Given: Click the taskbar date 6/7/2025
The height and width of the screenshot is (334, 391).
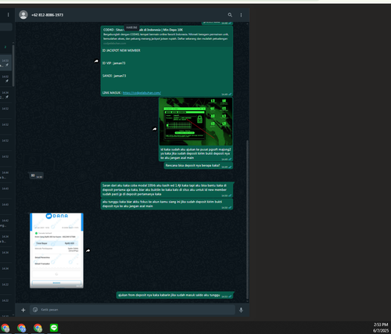Looking at the screenshot, I should [381, 330].
